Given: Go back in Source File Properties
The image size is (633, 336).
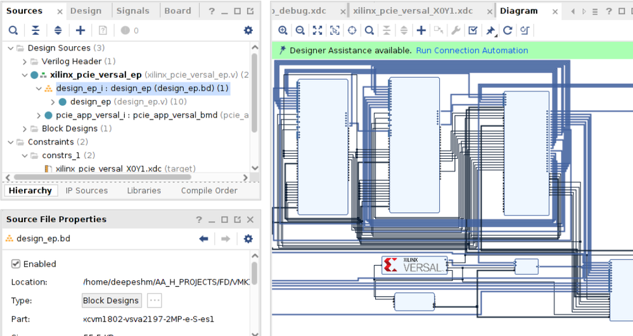Looking at the screenshot, I should (203, 239).
